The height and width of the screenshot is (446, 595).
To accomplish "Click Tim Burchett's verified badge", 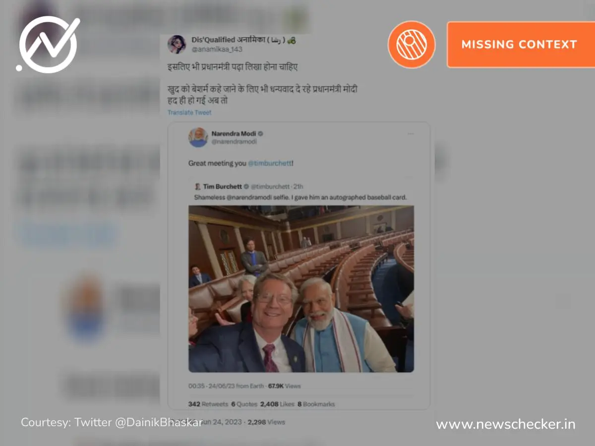I will (x=246, y=187).
